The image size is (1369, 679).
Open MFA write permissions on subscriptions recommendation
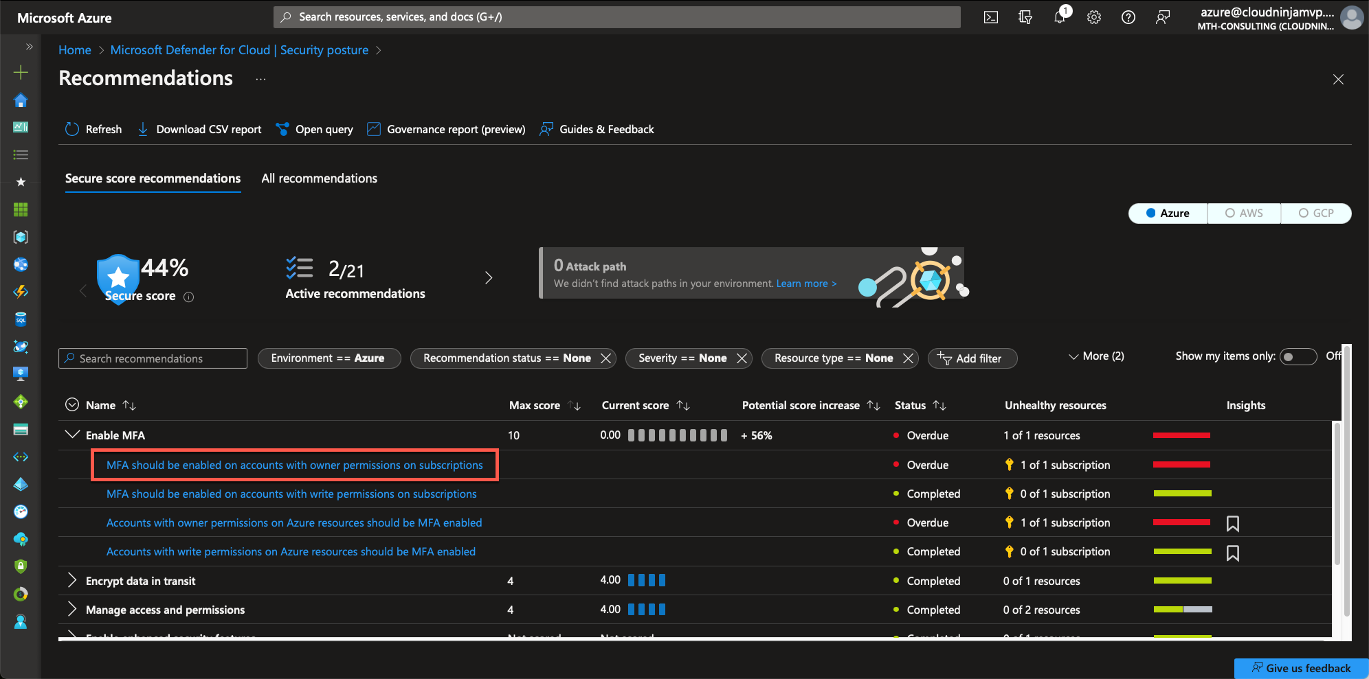[x=291, y=494]
